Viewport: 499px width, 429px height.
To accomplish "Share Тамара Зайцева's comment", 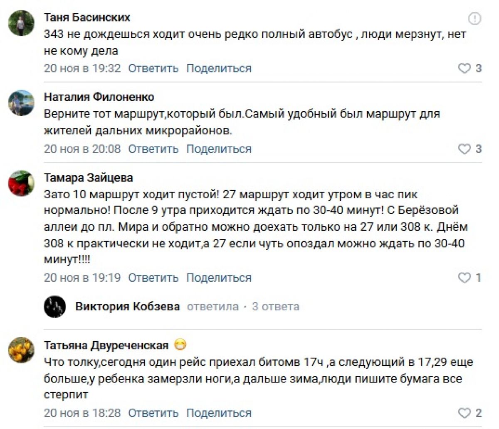I will pyautogui.click(x=219, y=278).
